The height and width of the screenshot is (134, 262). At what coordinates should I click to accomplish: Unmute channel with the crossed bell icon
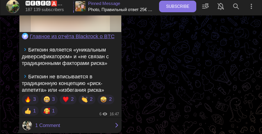[220, 6]
